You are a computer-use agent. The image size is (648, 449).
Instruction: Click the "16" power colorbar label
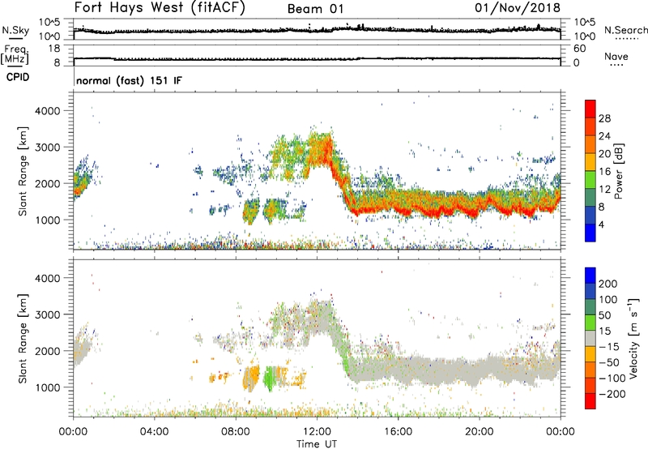[x=604, y=172]
